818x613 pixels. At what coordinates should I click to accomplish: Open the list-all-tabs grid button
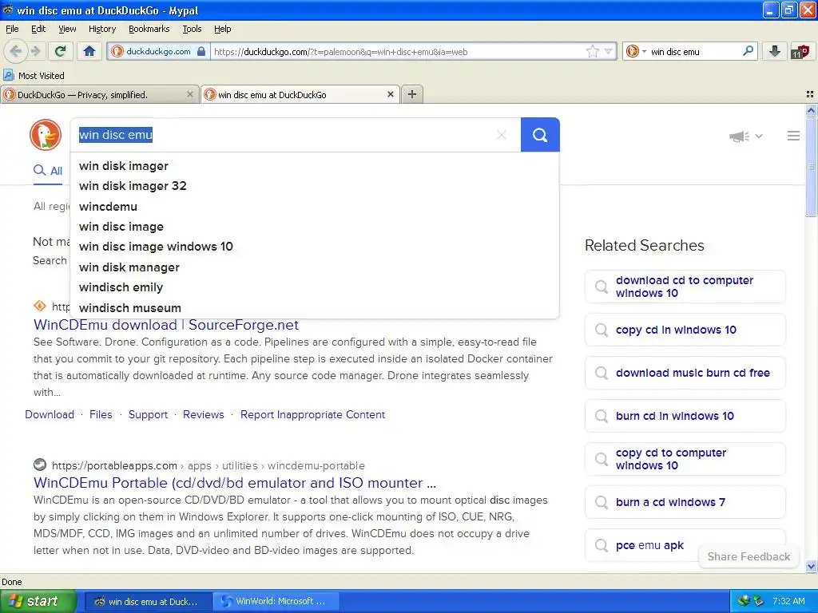[x=810, y=94]
